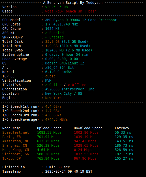Click the Tokyo, JP latency value
The height and width of the screenshot is (177, 146).
124,158
